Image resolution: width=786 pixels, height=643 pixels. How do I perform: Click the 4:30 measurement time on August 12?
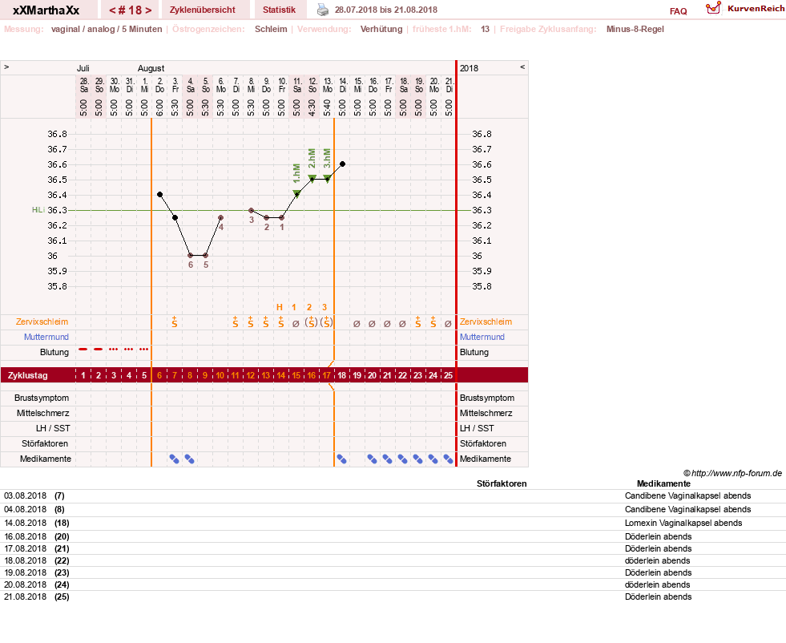[x=312, y=108]
